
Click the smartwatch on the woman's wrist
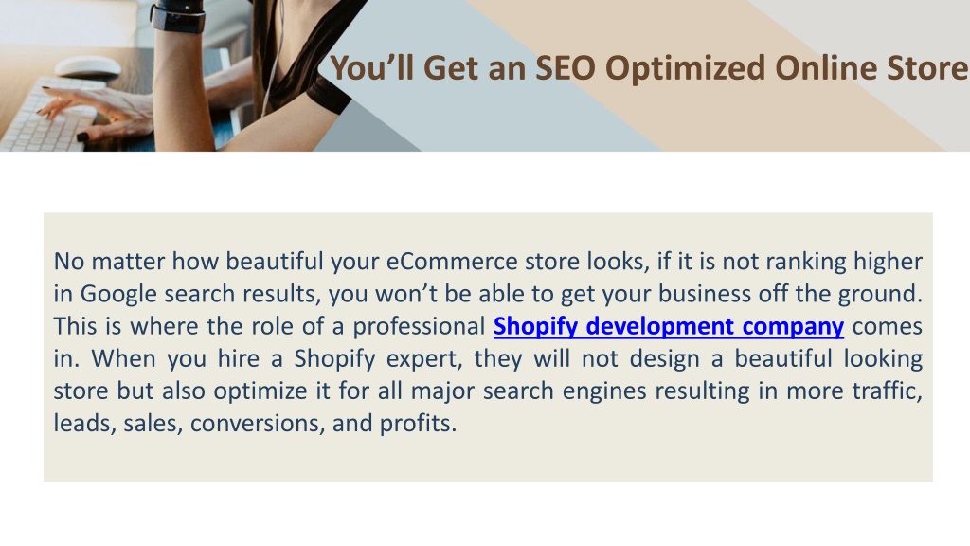(x=177, y=17)
